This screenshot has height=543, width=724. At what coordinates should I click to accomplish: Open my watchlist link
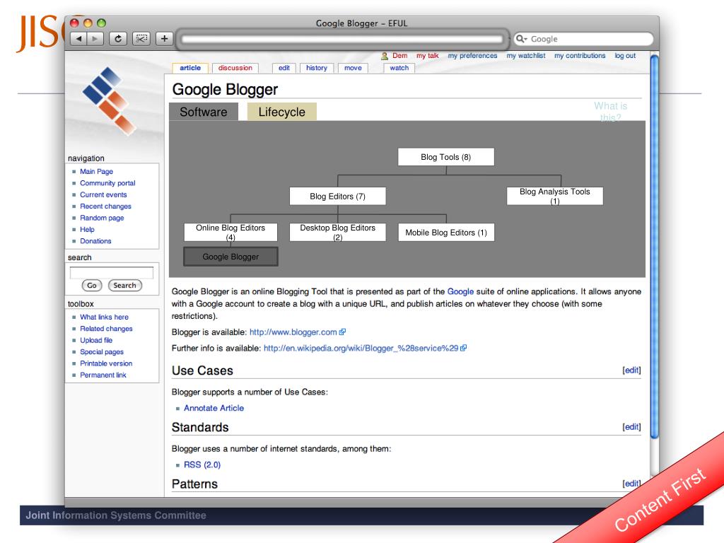click(526, 55)
